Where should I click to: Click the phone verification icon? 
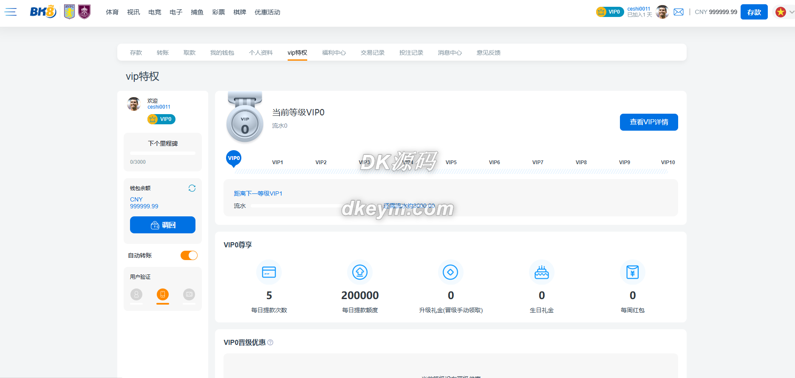(163, 294)
